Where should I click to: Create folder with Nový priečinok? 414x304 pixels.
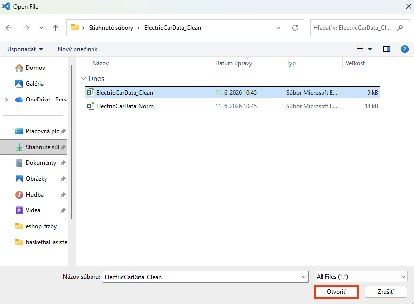tap(78, 49)
